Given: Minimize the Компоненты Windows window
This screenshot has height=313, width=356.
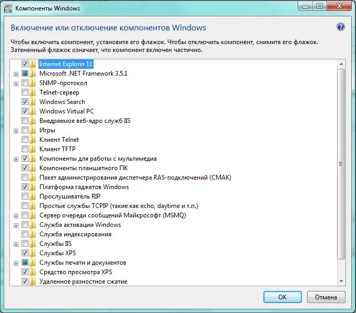Looking at the screenshot, I should coord(306,6).
